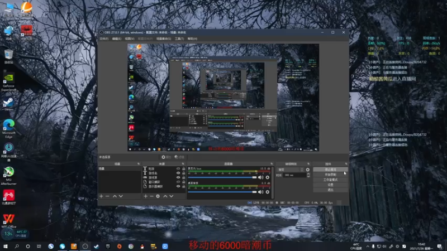Show hidden system tray icons chevron

[368, 247]
